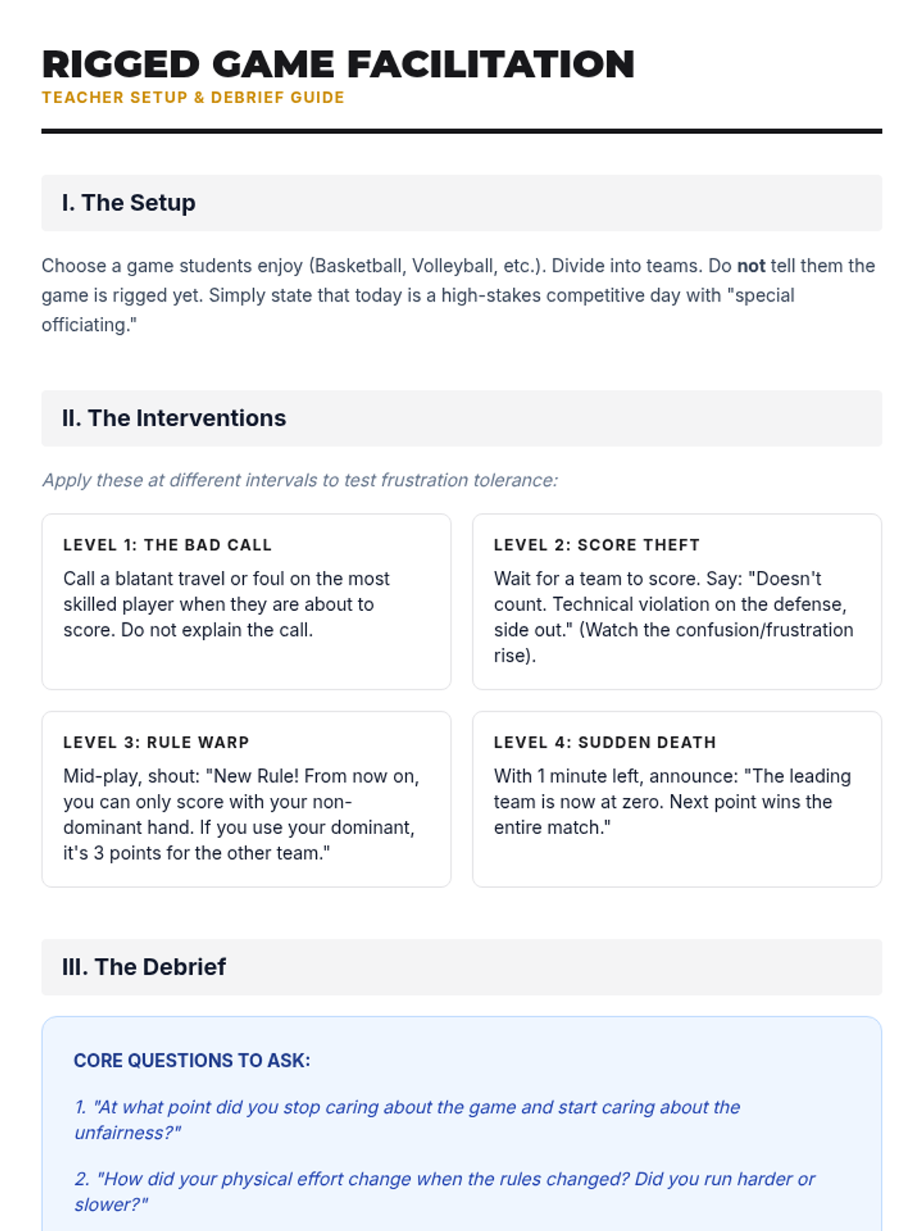Viewport: 923px width, 1231px height.
Task: Click the "special officiating" setup paragraph text
Action: pyautogui.click(x=458, y=295)
